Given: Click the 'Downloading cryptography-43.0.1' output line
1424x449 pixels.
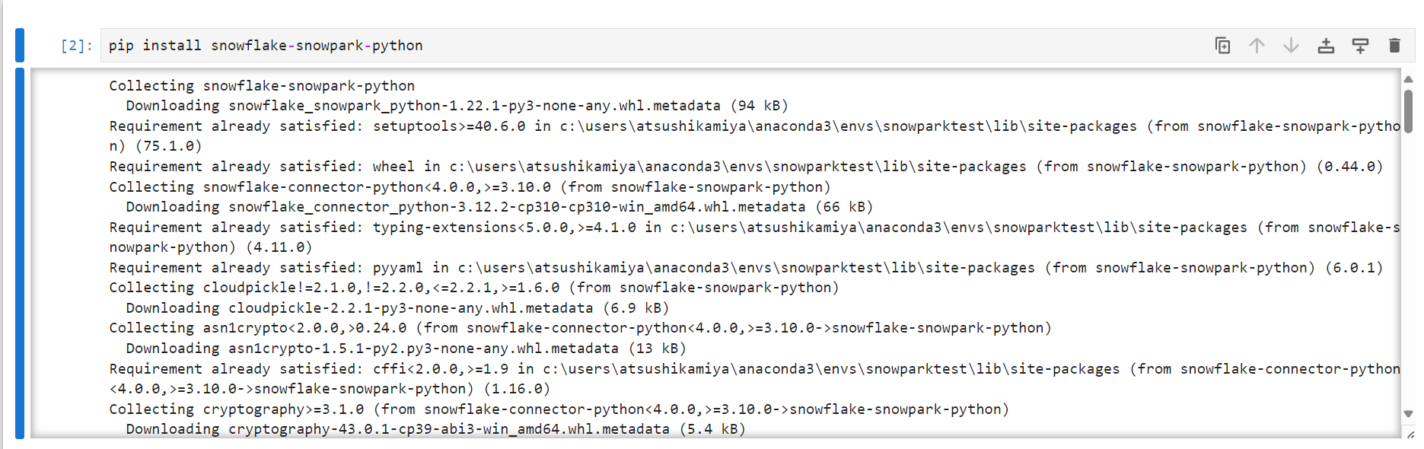Looking at the screenshot, I should pyautogui.click(x=435, y=429).
